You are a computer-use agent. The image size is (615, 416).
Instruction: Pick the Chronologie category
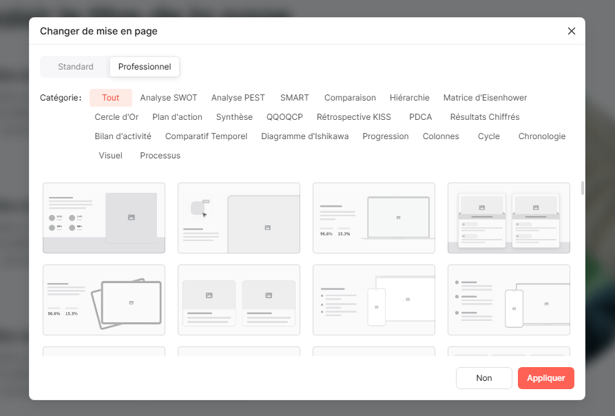click(x=542, y=136)
